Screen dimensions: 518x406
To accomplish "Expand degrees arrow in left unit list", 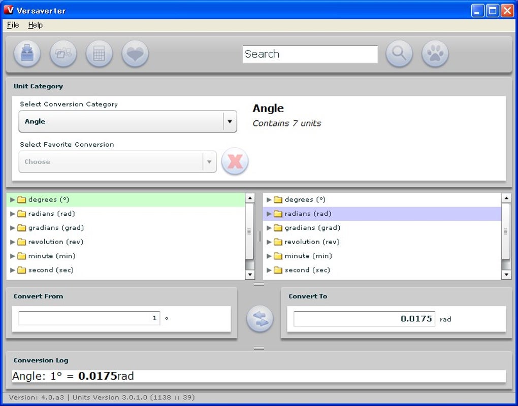I will (x=12, y=199).
